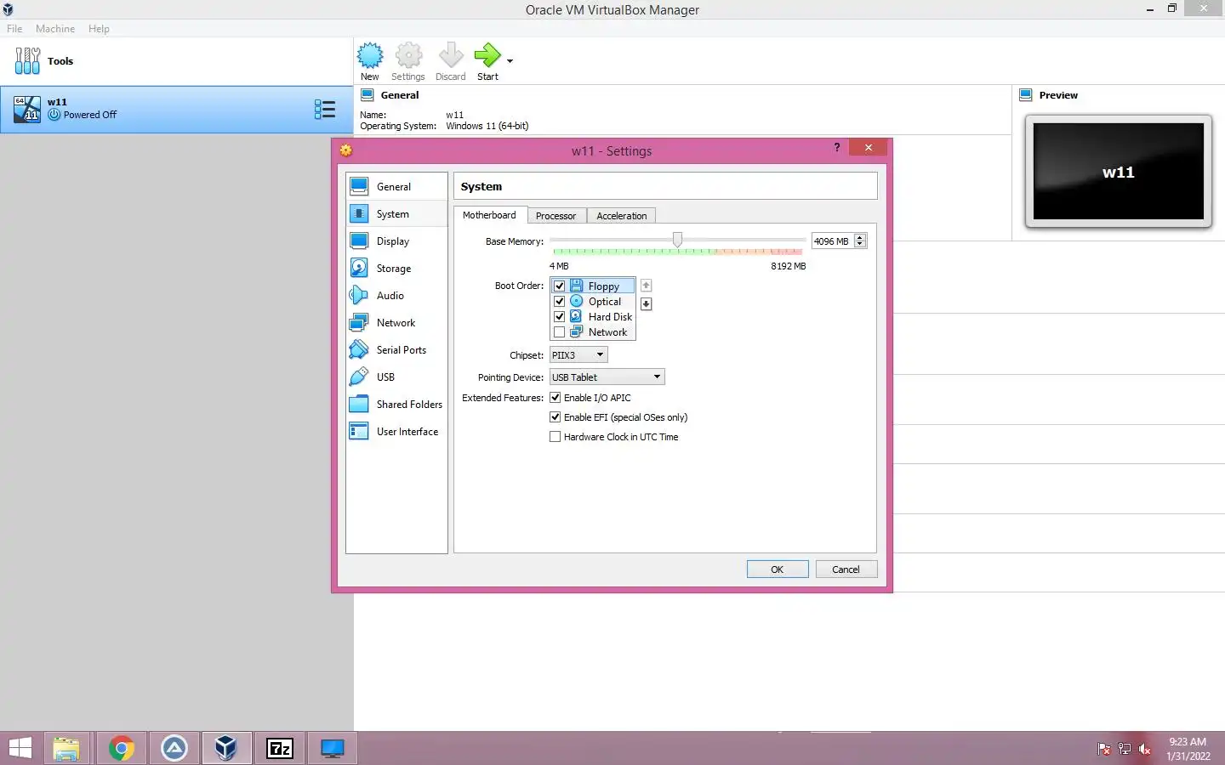Uncheck Floppy in boot order
Screen dimensions: 1225x765
(559, 286)
